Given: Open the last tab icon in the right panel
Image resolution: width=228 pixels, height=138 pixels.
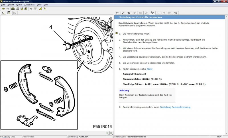Looking at the screenshot, I should [x=176, y=13].
